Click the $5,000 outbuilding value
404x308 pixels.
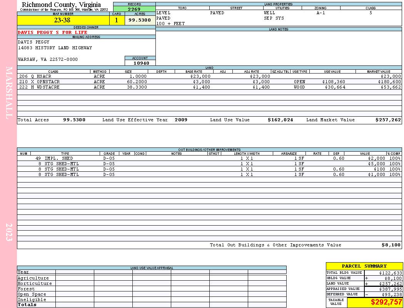click(376, 164)
